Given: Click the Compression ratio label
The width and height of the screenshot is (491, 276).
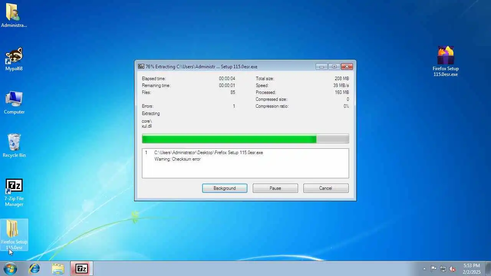Looking at the screenshot, I should 272,106.
